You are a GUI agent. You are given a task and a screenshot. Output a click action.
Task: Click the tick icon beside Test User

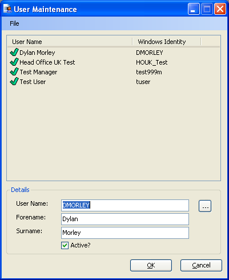pos(14,81)
